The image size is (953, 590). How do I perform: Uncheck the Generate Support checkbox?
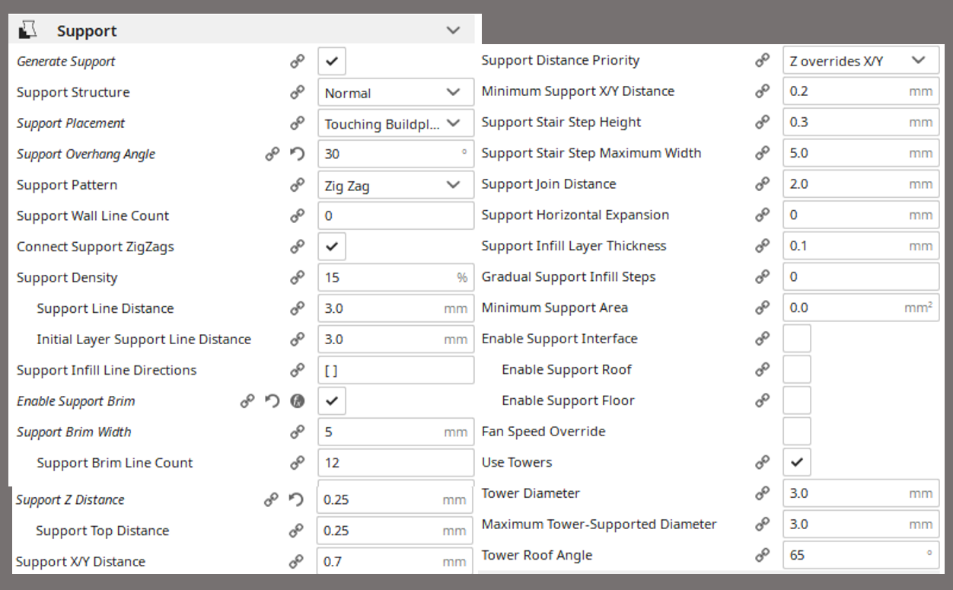click(332, 62)
